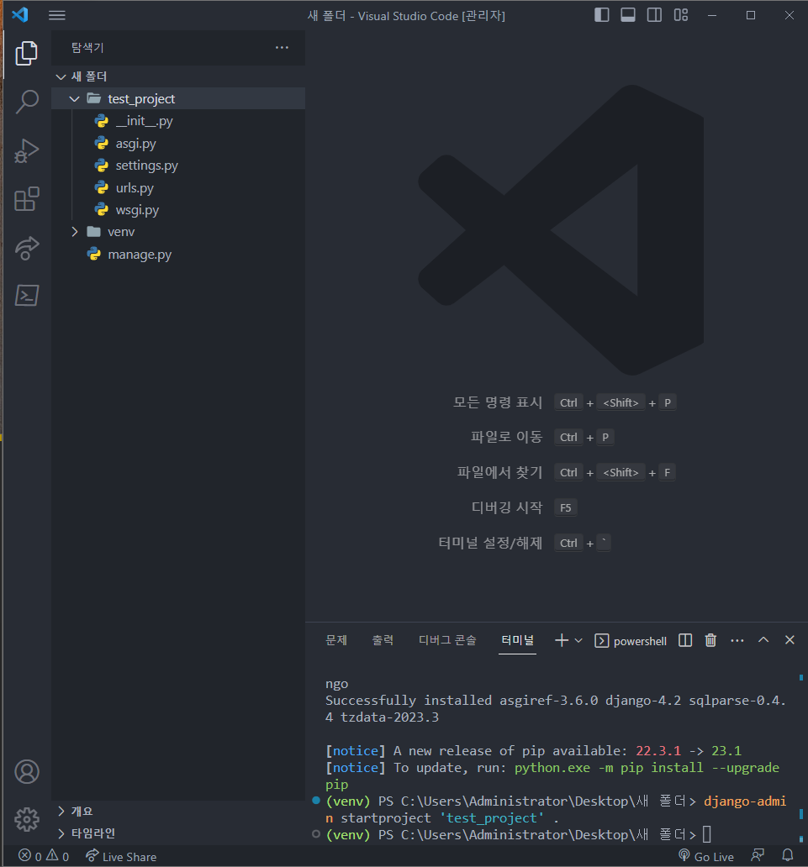Click the python.exe -m pip install text

[609, 768]
